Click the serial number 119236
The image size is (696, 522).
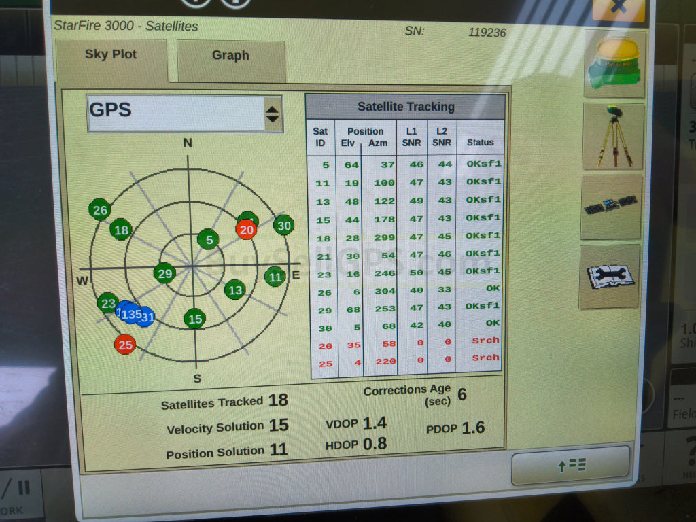(487, 33)
